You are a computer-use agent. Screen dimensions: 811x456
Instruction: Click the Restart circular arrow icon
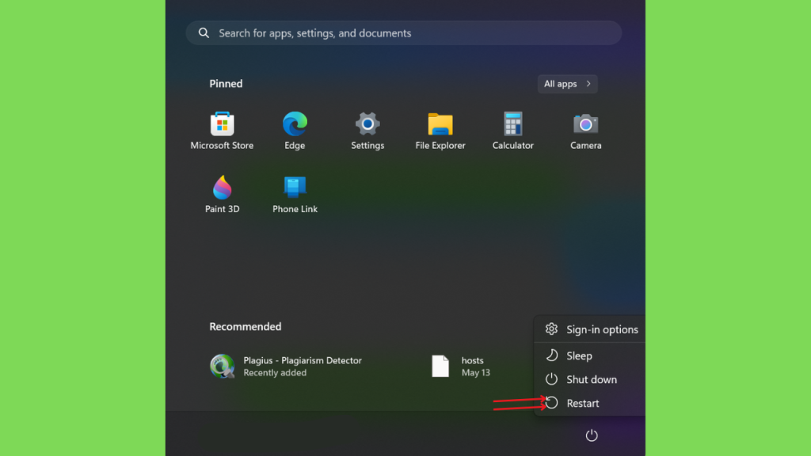[551, 403]
